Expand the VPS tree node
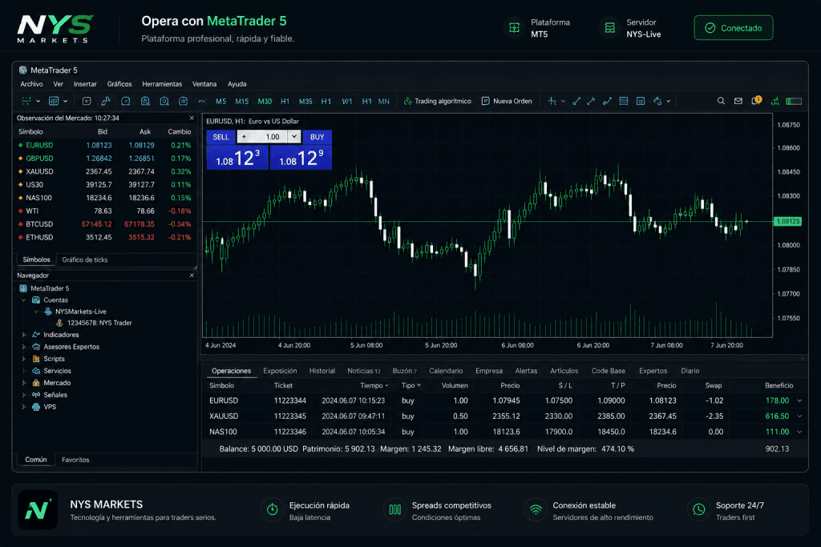This screenshot has height=547, width=821. click(23, 407)
